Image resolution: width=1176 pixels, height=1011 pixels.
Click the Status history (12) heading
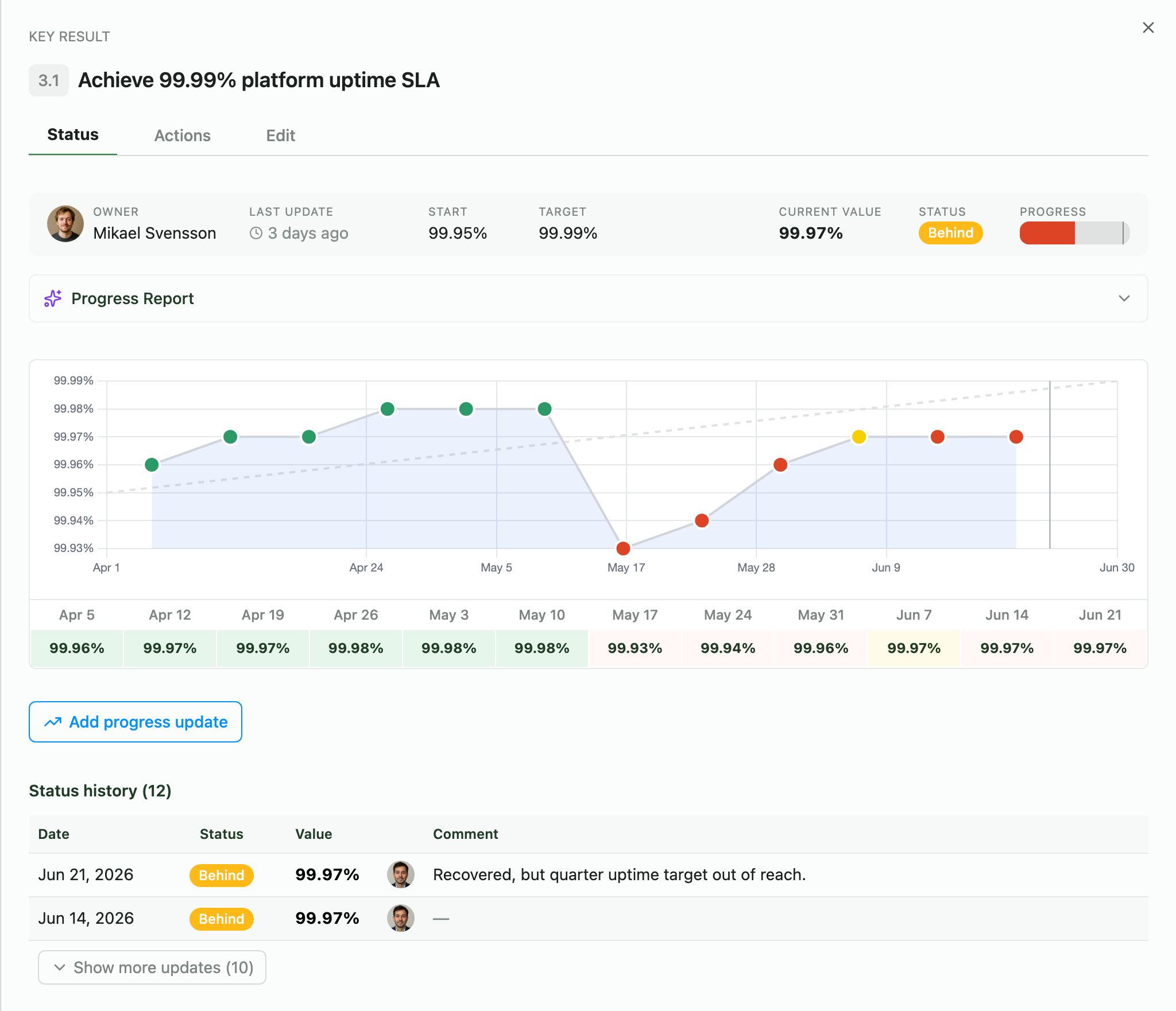coord(100,791)
